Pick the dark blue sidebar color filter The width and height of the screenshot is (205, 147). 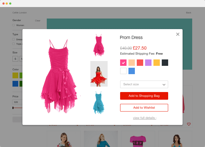tap(15, 84)
